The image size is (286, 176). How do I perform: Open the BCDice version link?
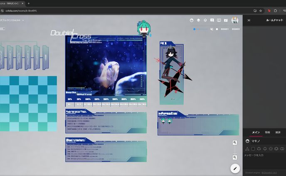coord(269,173)
